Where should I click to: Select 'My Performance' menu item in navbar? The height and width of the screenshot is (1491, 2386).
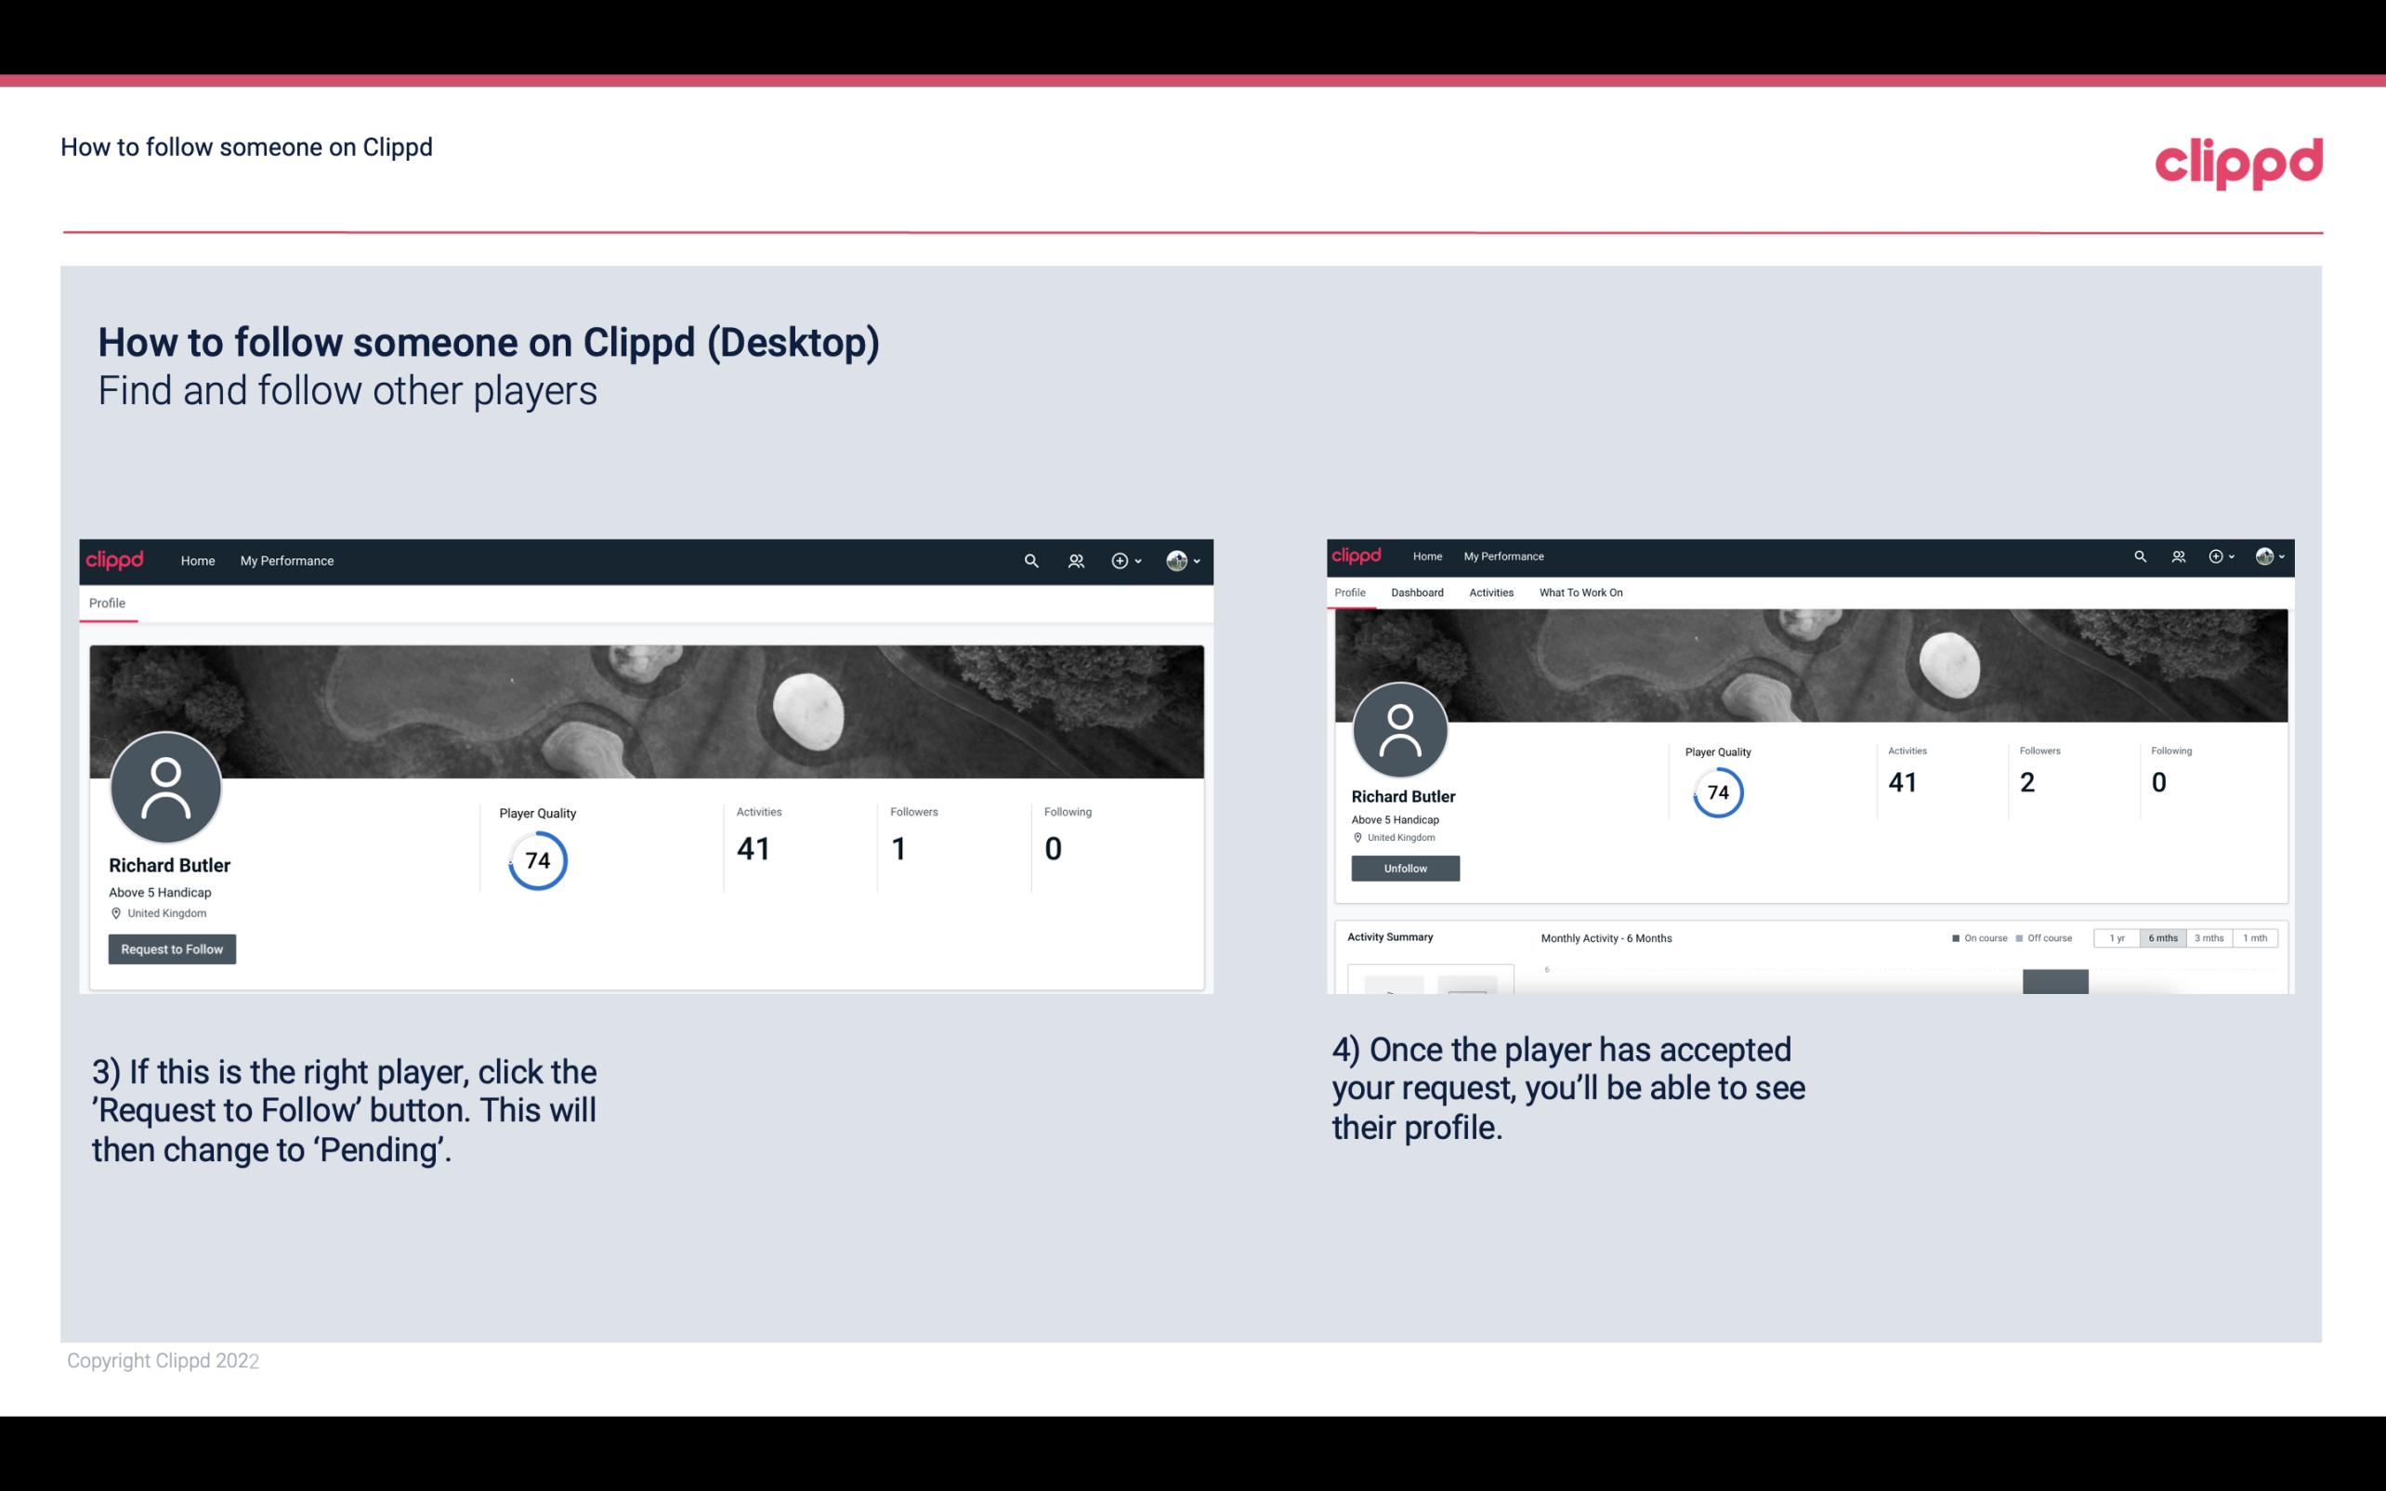coord(287,560)
